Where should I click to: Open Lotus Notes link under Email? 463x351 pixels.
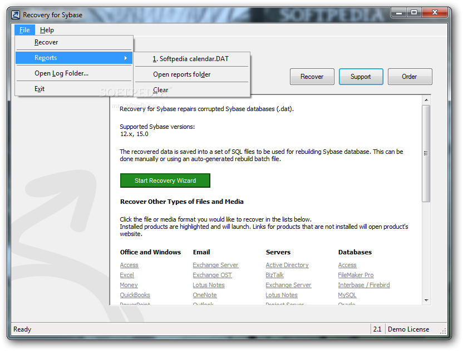(x=209, y=285)
